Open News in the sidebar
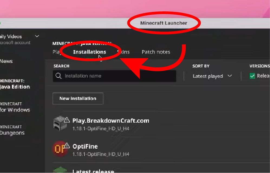The height and width of the screenshot is (173, 270). 6,61
